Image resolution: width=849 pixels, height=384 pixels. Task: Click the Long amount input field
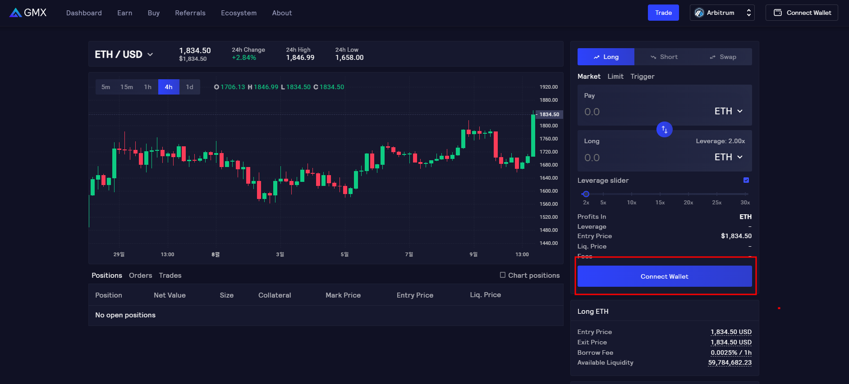645,158
